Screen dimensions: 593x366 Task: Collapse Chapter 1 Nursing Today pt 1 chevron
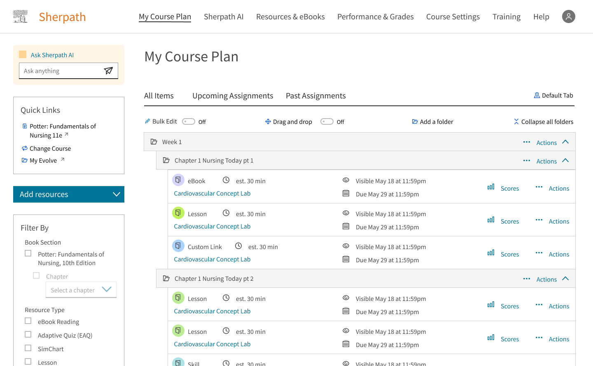pos(565,160)
